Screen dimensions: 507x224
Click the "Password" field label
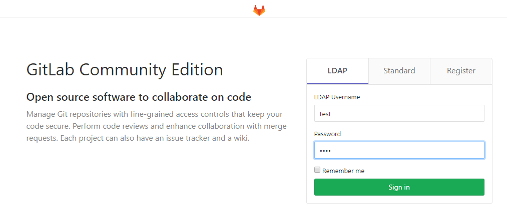pyautogui.click(x=327, y=134)
